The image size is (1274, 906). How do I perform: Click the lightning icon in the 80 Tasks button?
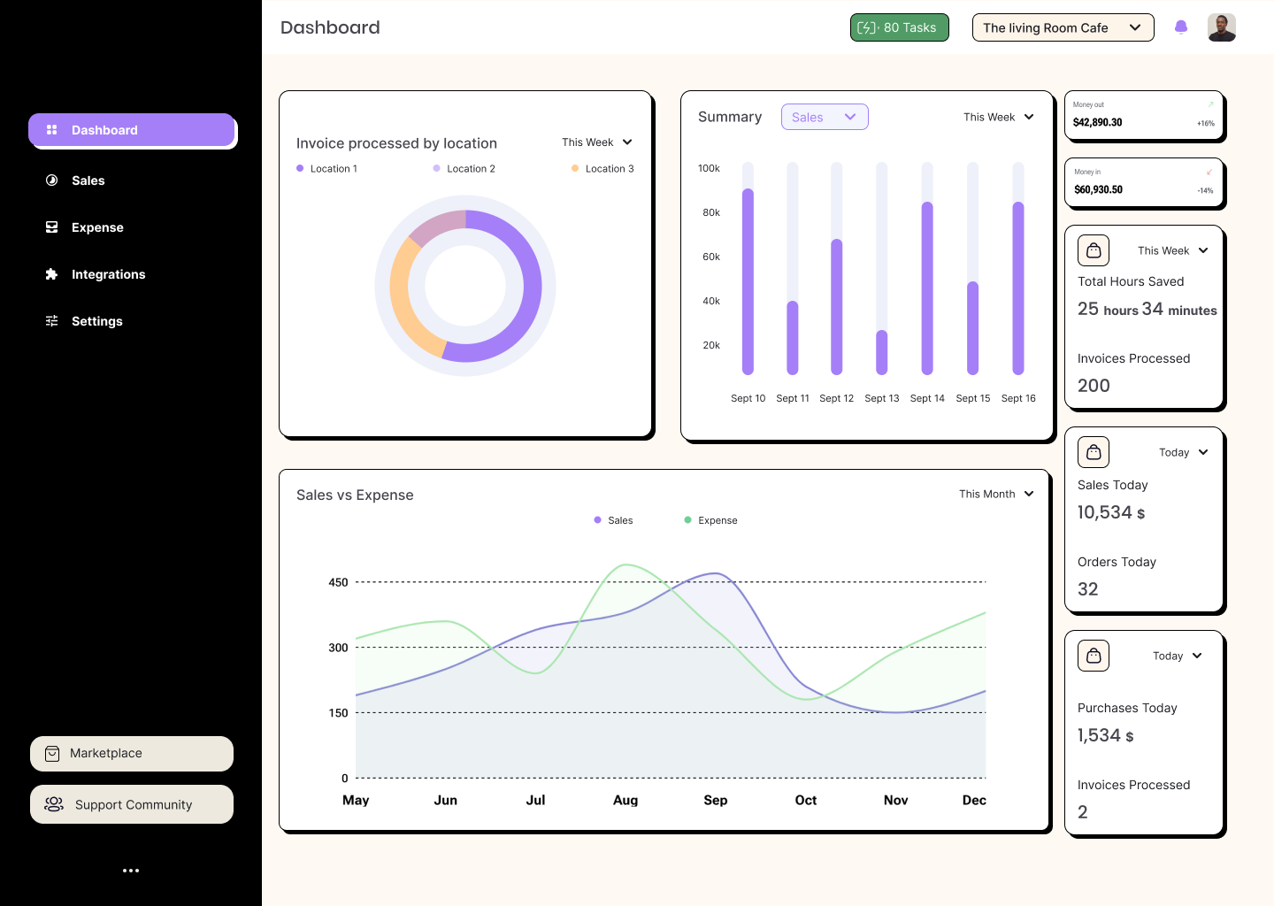point(868,27)
